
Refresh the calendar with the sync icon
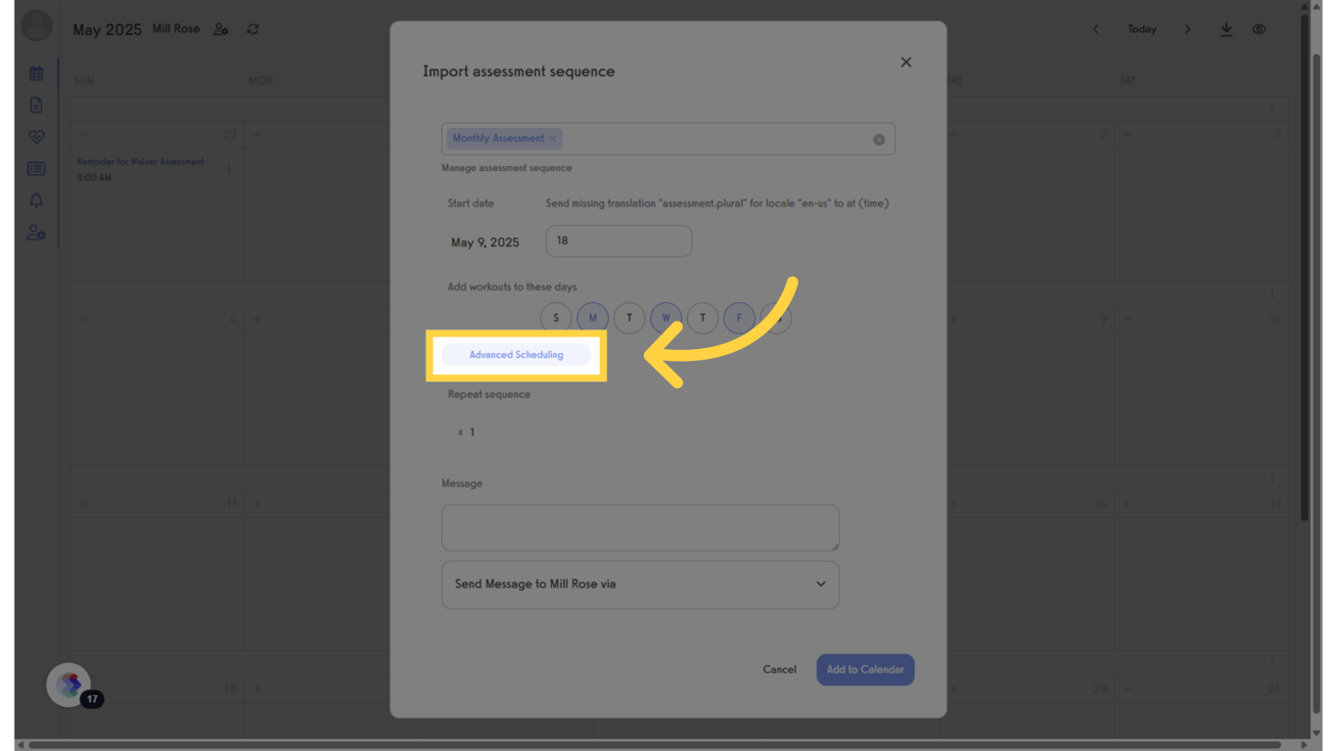tap(253, 29)
